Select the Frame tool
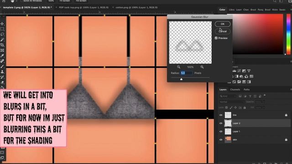Screen dimensions: 292x164 [2, 51]
